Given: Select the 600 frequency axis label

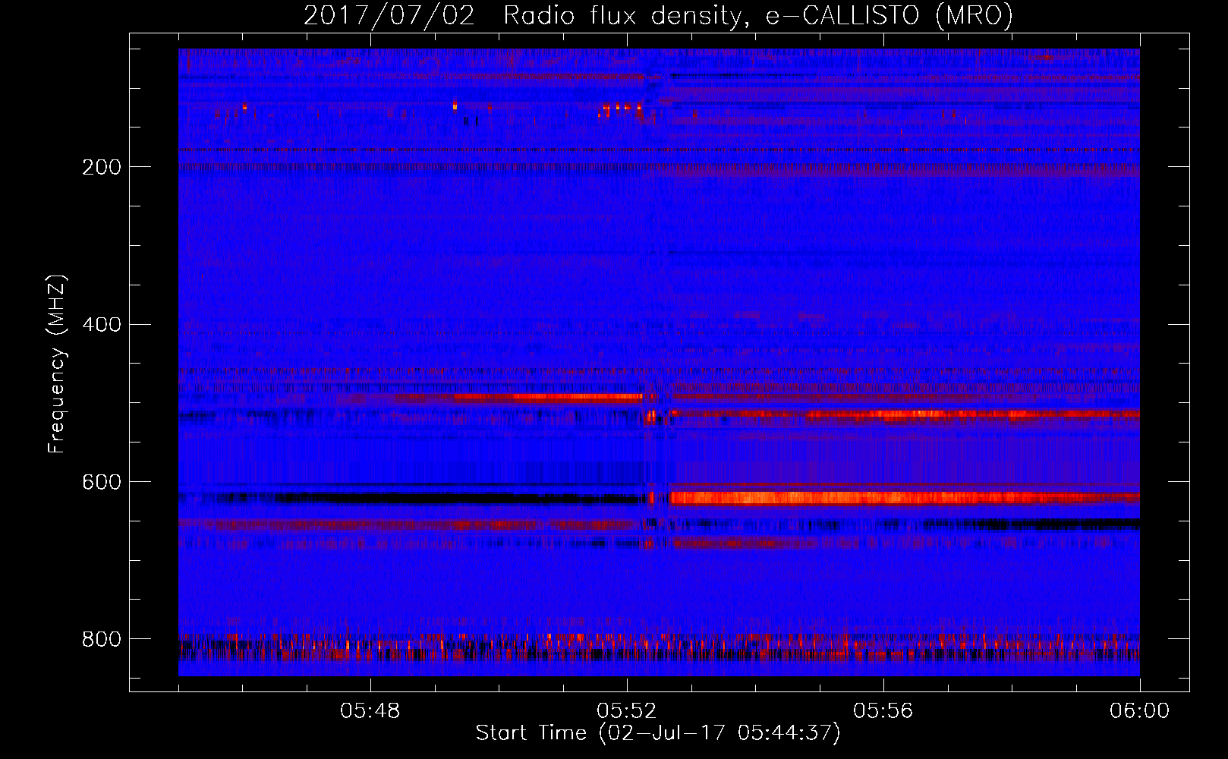Looking at the screenshot, I should tap(101, 483).
